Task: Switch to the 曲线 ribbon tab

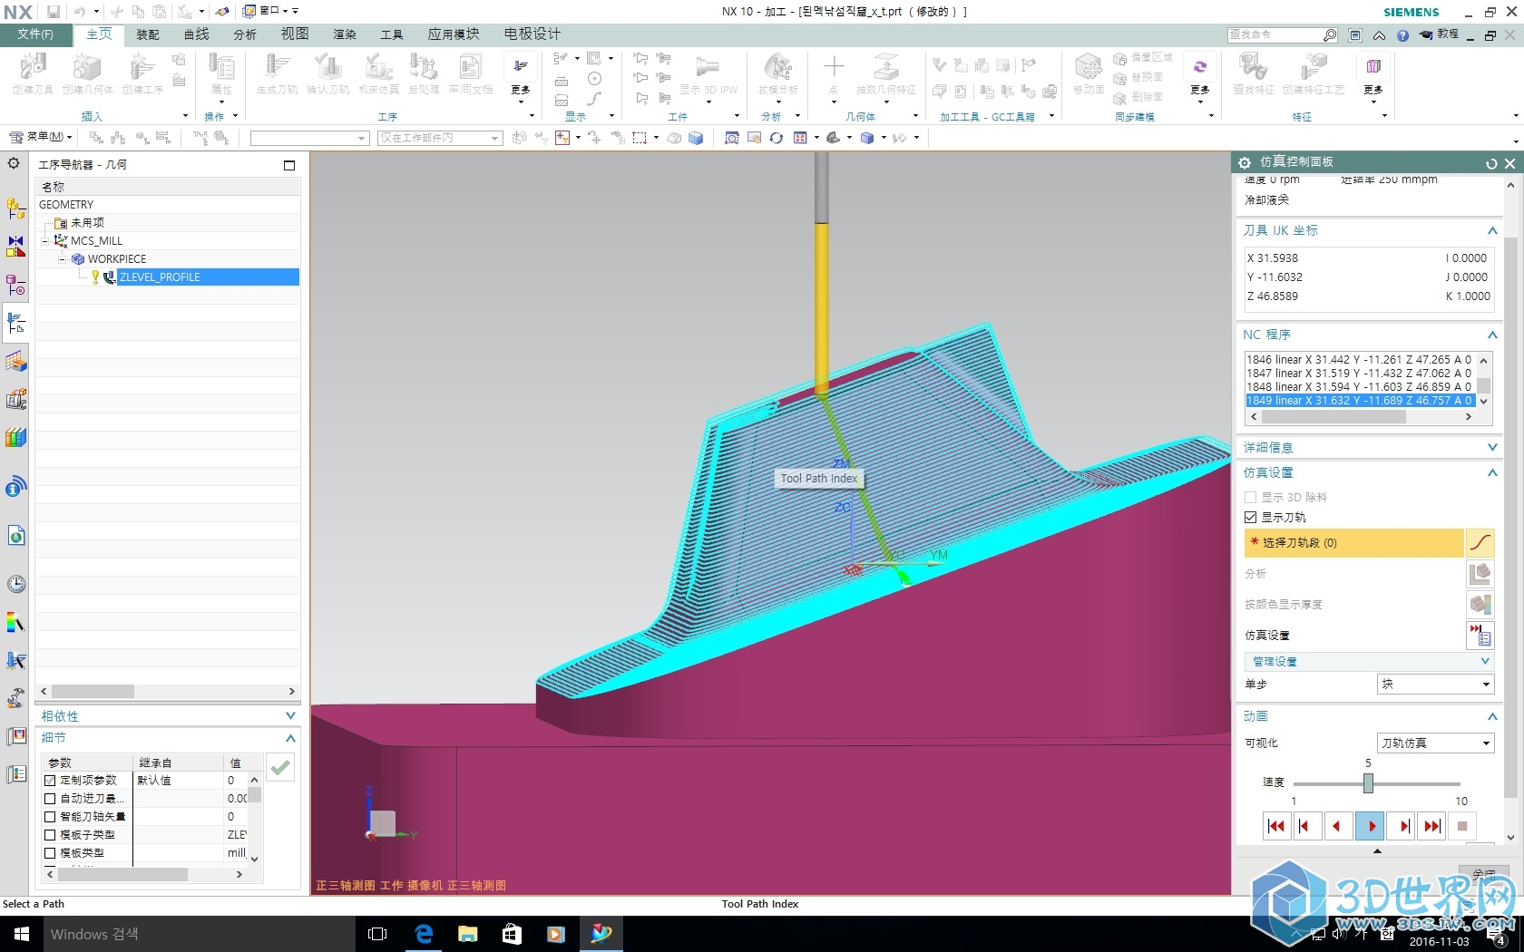Action: 196,34
